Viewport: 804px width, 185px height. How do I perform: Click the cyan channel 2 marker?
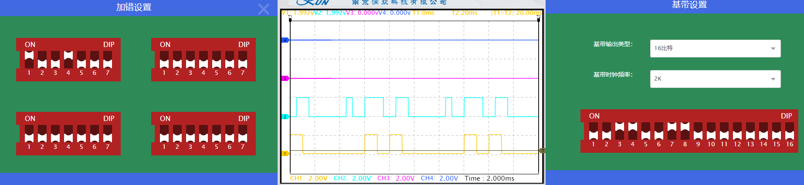click(x=285, y=117)
